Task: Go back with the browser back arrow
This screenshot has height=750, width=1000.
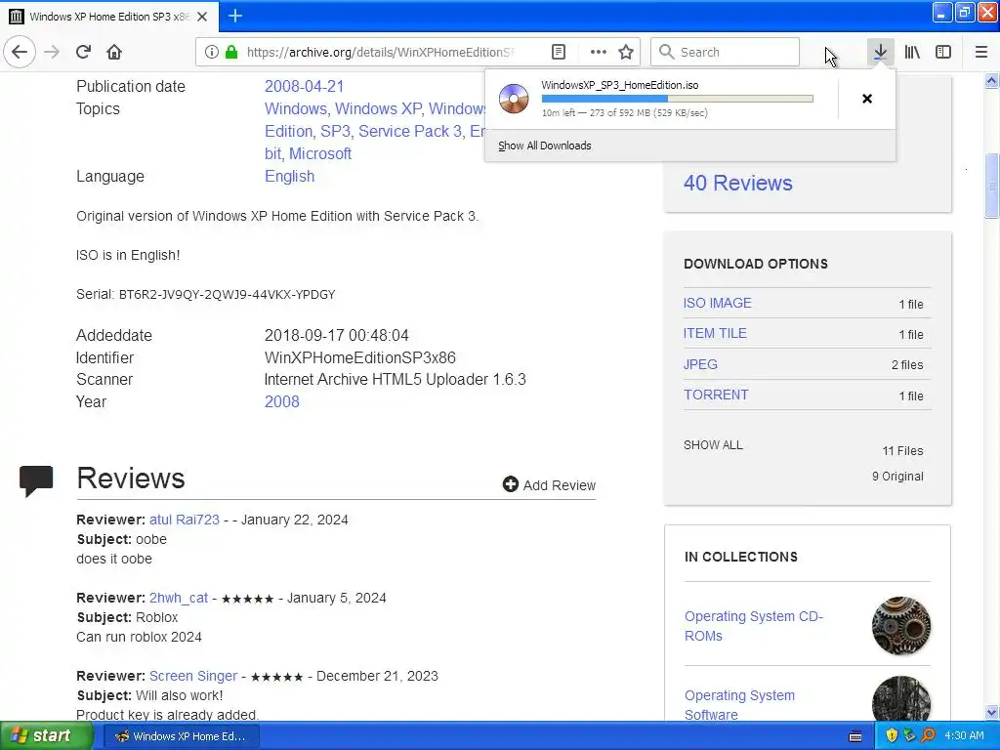Action: [20, 53]
